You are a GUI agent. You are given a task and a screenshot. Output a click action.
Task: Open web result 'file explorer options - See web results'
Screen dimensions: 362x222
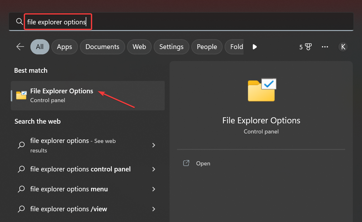(88, 145)
